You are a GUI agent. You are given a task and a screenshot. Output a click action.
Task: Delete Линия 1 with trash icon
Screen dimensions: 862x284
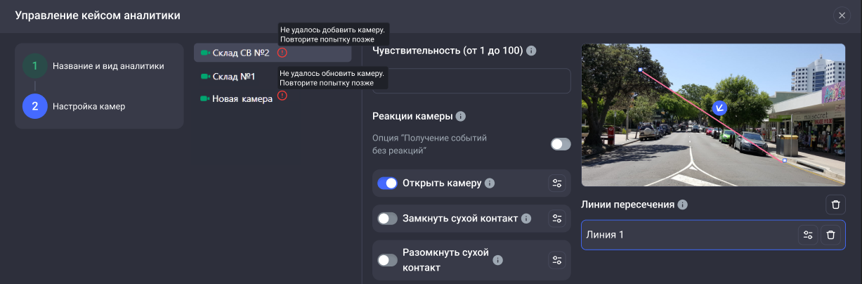[830, 235]
